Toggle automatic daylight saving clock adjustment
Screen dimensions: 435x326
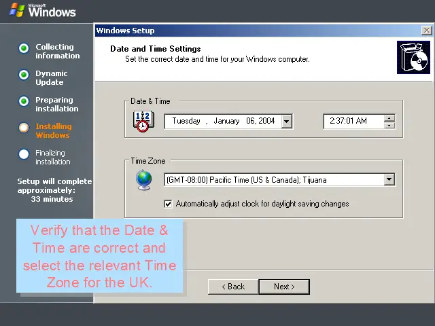pyautogui.click(x=169, y=204)
